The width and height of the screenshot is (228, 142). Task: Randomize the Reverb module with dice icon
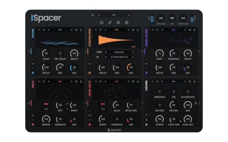76,30
